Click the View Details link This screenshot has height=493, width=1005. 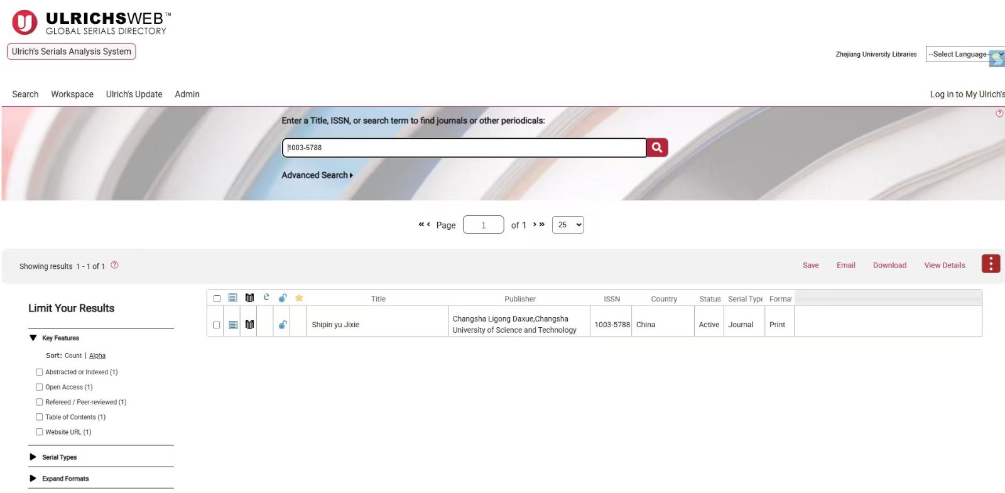coord(945,266)
